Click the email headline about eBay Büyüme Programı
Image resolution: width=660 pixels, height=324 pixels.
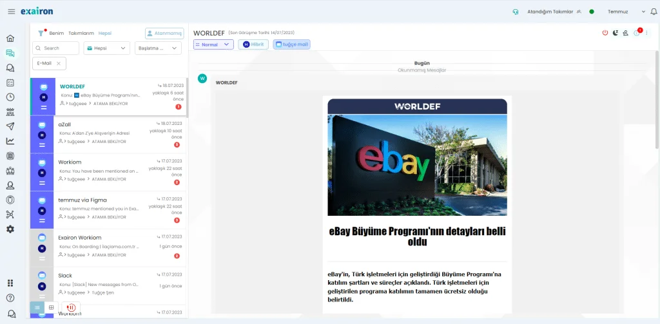(x=417, y=236)
